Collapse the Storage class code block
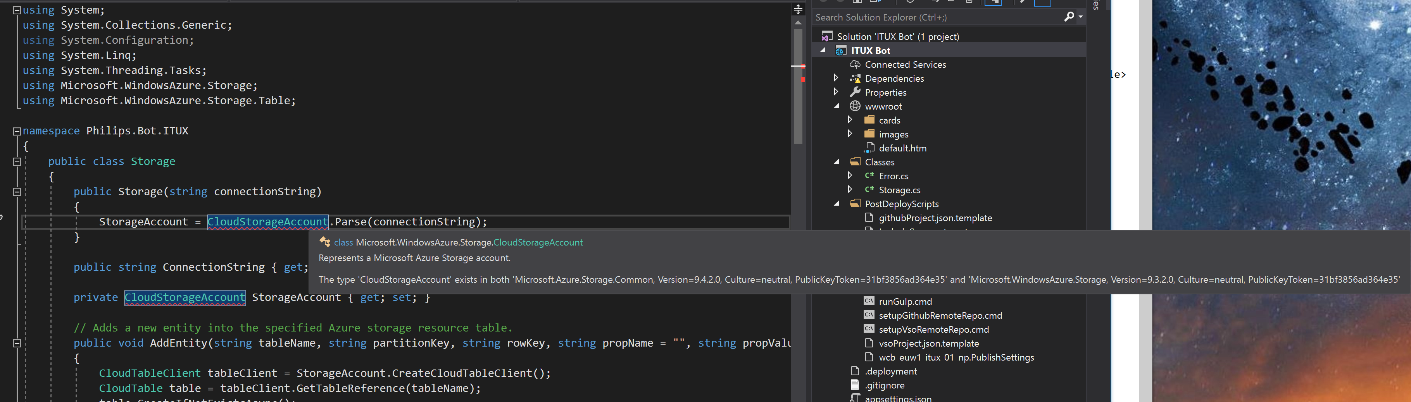Viewport: 1411px width, 402px height. (17, 161)
